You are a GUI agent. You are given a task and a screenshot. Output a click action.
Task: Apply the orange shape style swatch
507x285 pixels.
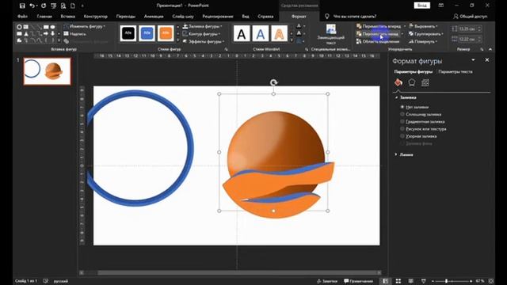(x=166, y=33)
